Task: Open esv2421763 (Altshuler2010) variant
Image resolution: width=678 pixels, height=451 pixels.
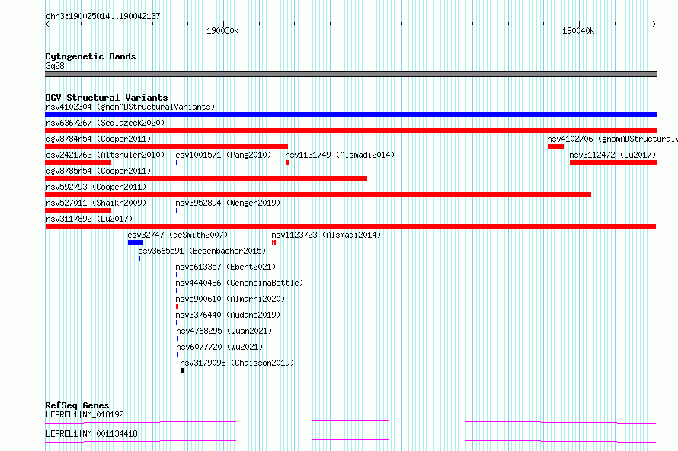Action: [105, 155]
